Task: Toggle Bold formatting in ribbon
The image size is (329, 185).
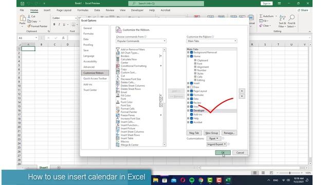Action: (x=54, y=25)
